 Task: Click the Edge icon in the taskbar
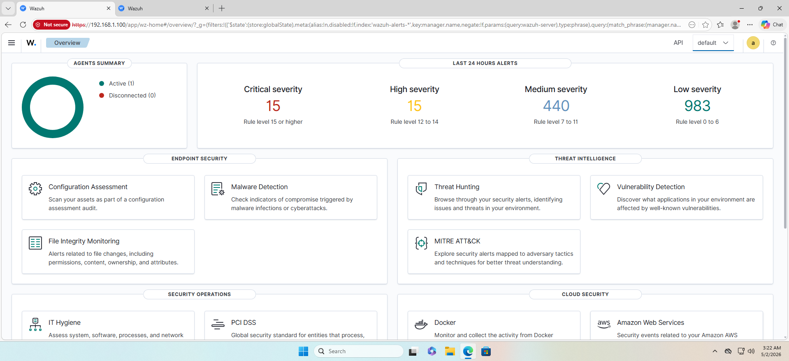(468, 352)
